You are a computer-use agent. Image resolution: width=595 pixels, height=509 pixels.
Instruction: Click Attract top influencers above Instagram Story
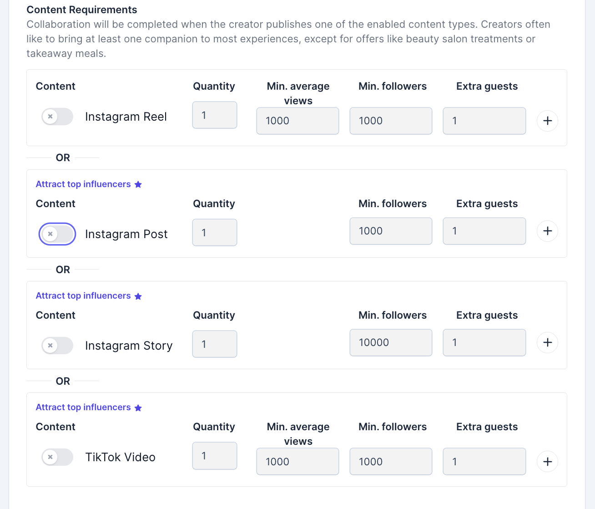pos(83,296)
